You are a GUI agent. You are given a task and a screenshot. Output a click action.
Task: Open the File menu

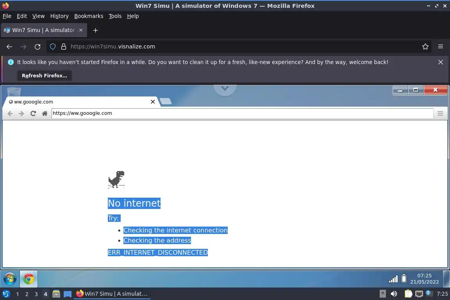7,16
